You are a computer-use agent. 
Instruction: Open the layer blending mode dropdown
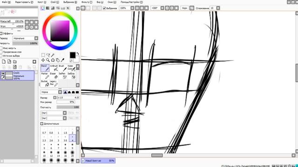point(36,38)
